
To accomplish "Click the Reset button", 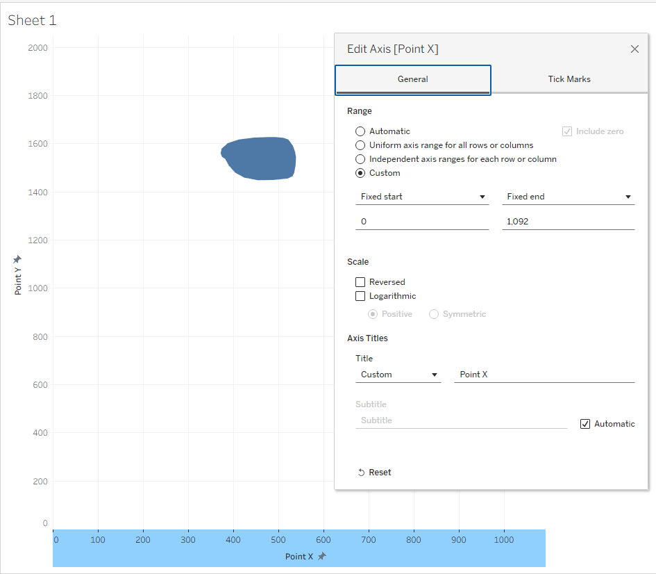I will click(x=380, y=473).
